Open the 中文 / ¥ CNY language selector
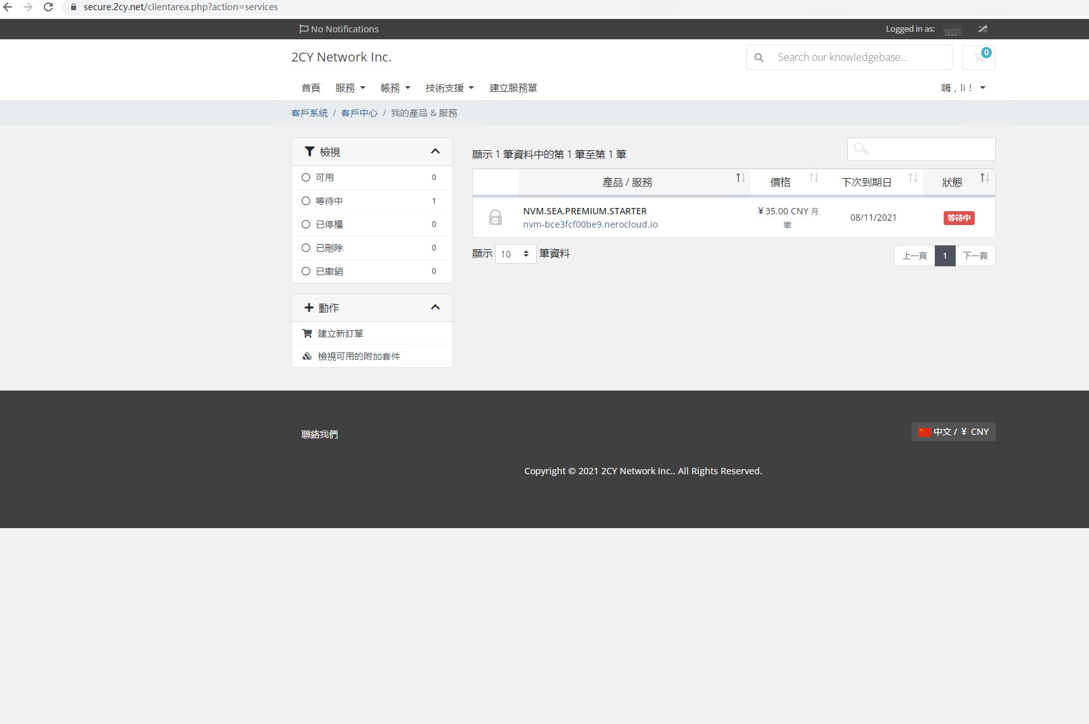1089x724 pixels. point(953,431)
